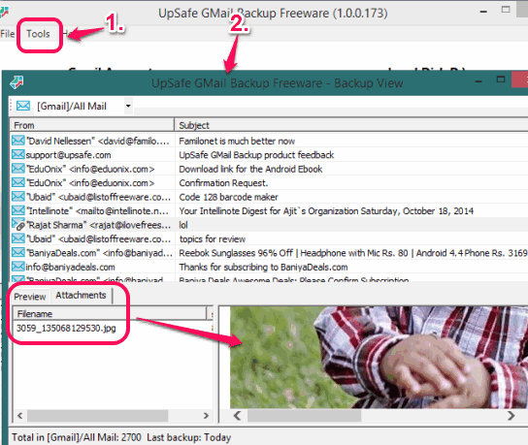Expand the [Gmail]/All Mail folder dropdown
This screenshot has height=445, width=528.
128,106
